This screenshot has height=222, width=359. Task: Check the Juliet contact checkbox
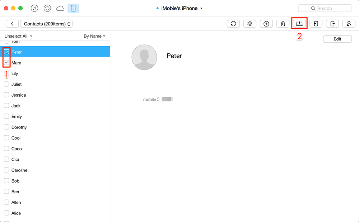(x=6, y=84)
